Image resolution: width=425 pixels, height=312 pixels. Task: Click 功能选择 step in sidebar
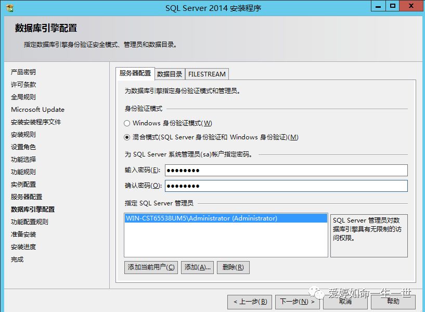coord(23,160)
